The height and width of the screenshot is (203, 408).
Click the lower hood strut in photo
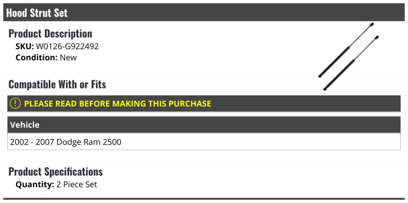[351, 63]
